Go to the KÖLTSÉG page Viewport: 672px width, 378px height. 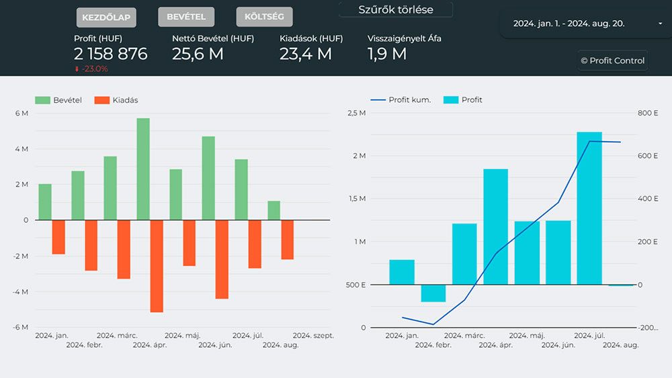pyautogui.click(x=264, y=17)
